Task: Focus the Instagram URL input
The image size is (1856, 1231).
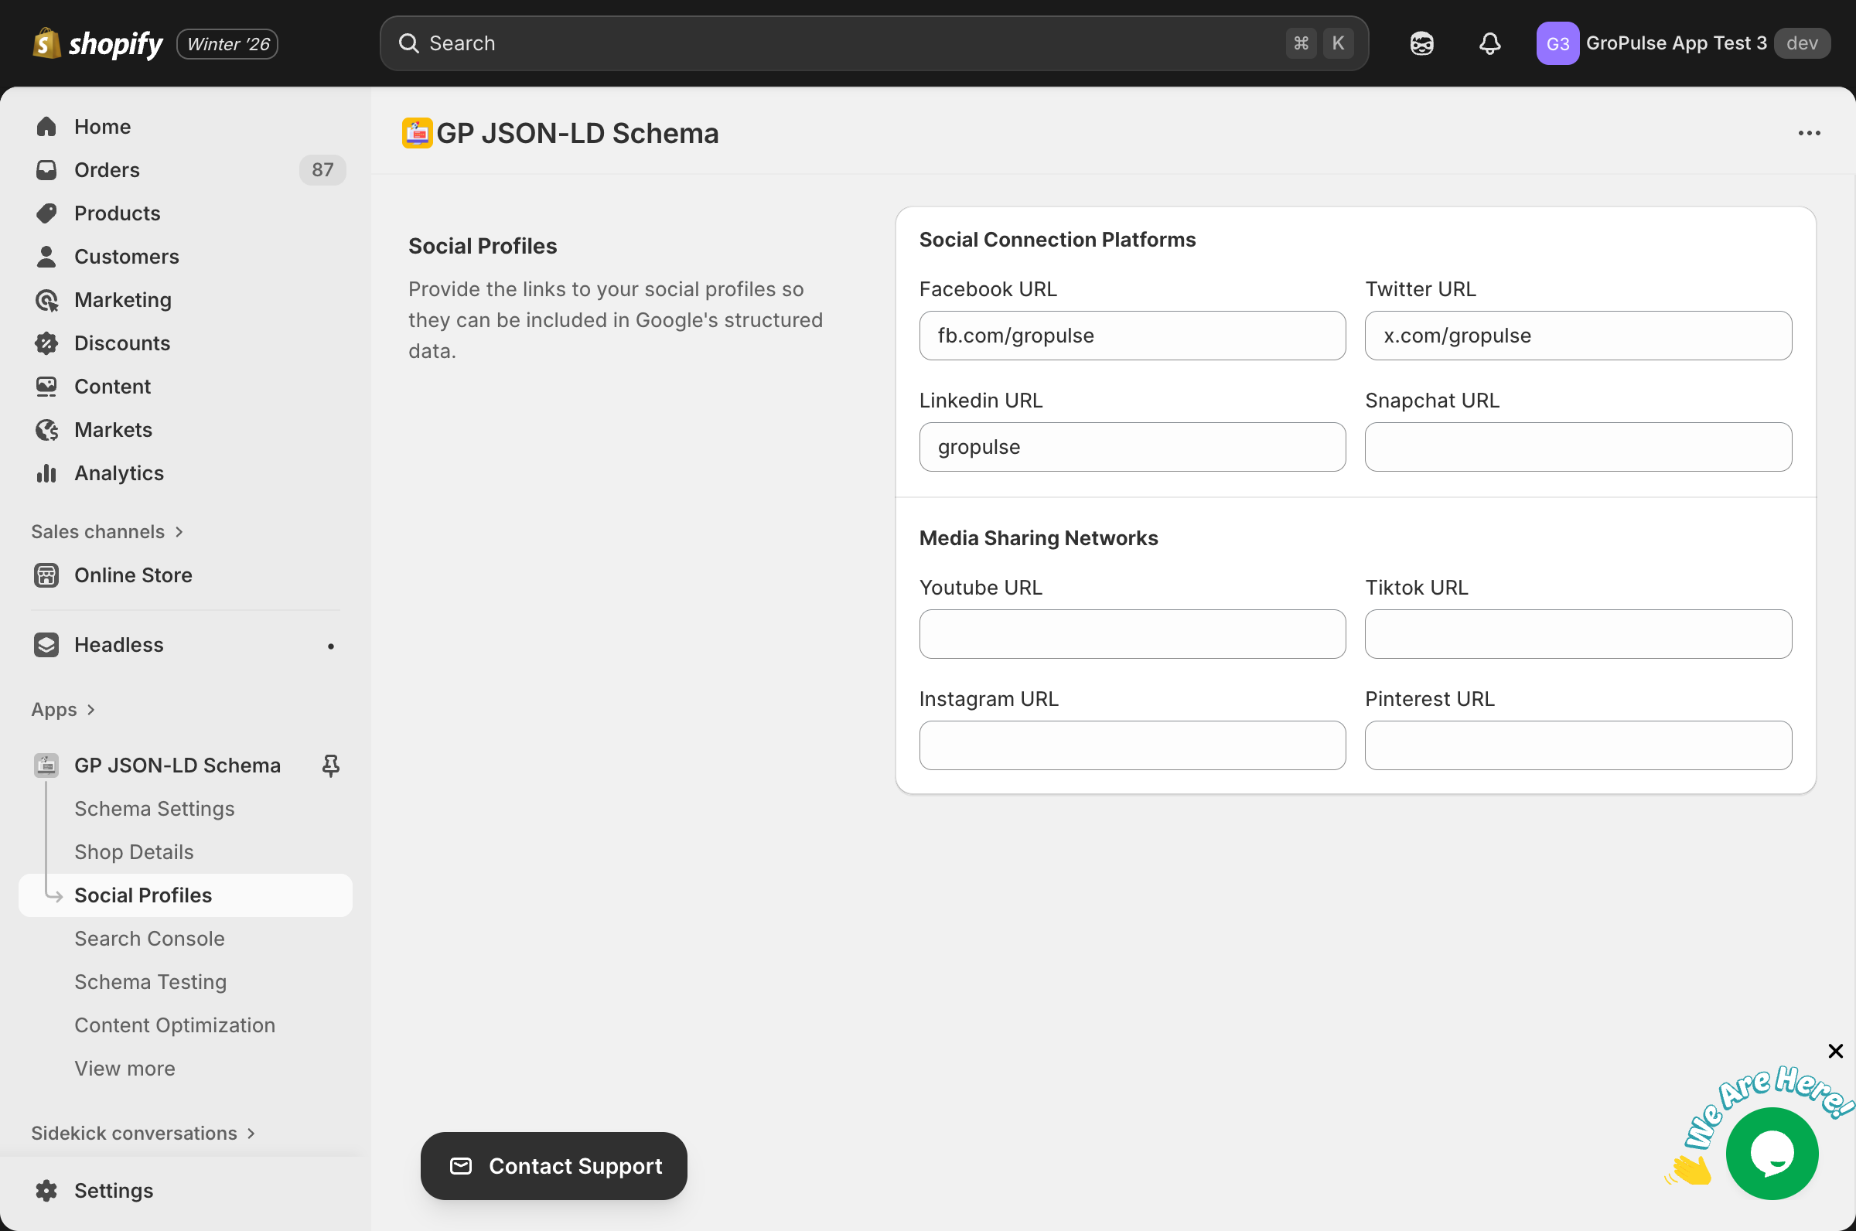Action: (x=1131, y=745)
